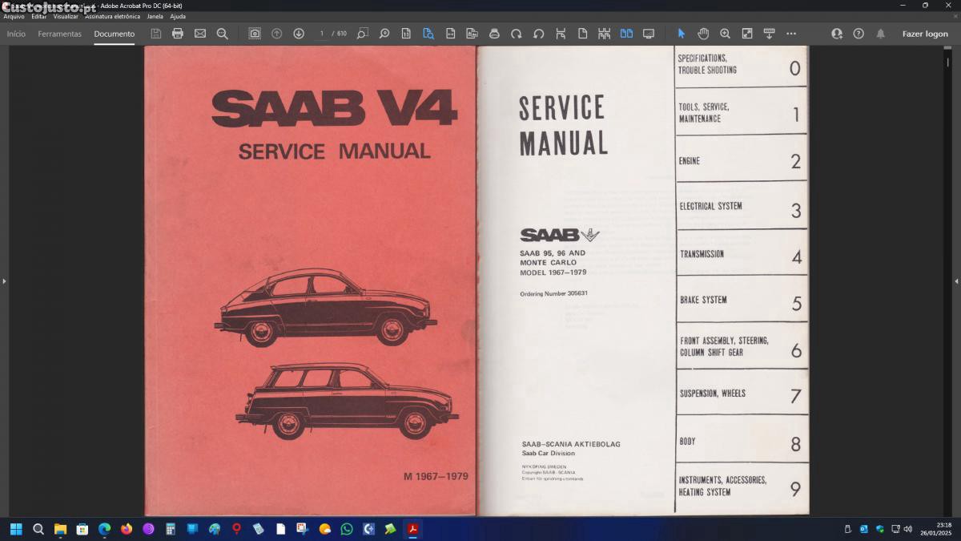Go to next page with the down arrow
The height and width of the screenshot is (541, 961).
tap(299, 34)
